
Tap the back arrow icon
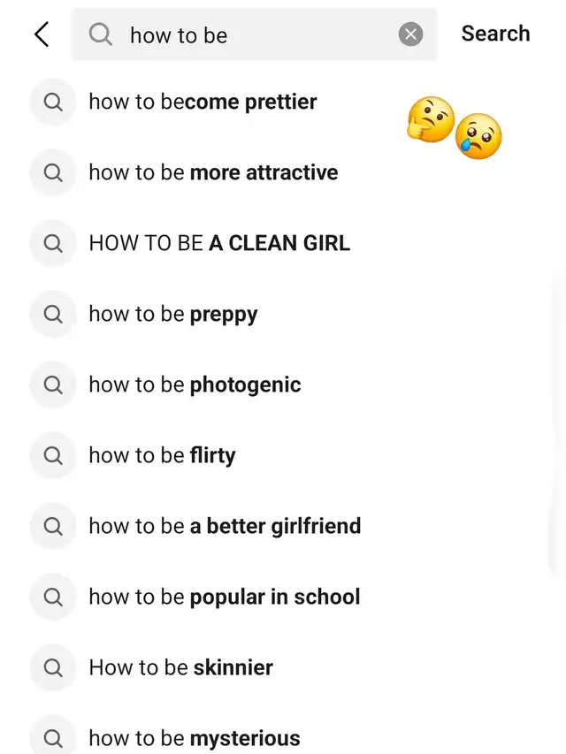coord(42,34)
